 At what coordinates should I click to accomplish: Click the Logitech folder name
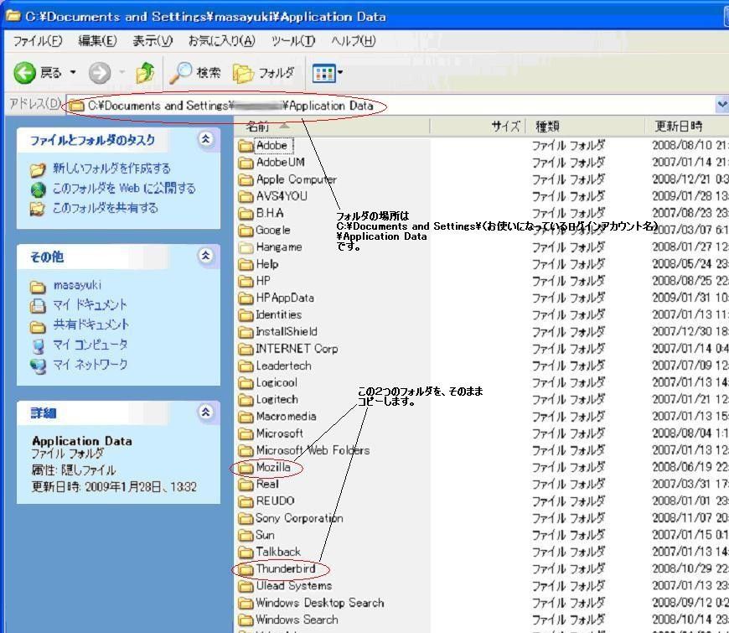(x=277, y=399)
